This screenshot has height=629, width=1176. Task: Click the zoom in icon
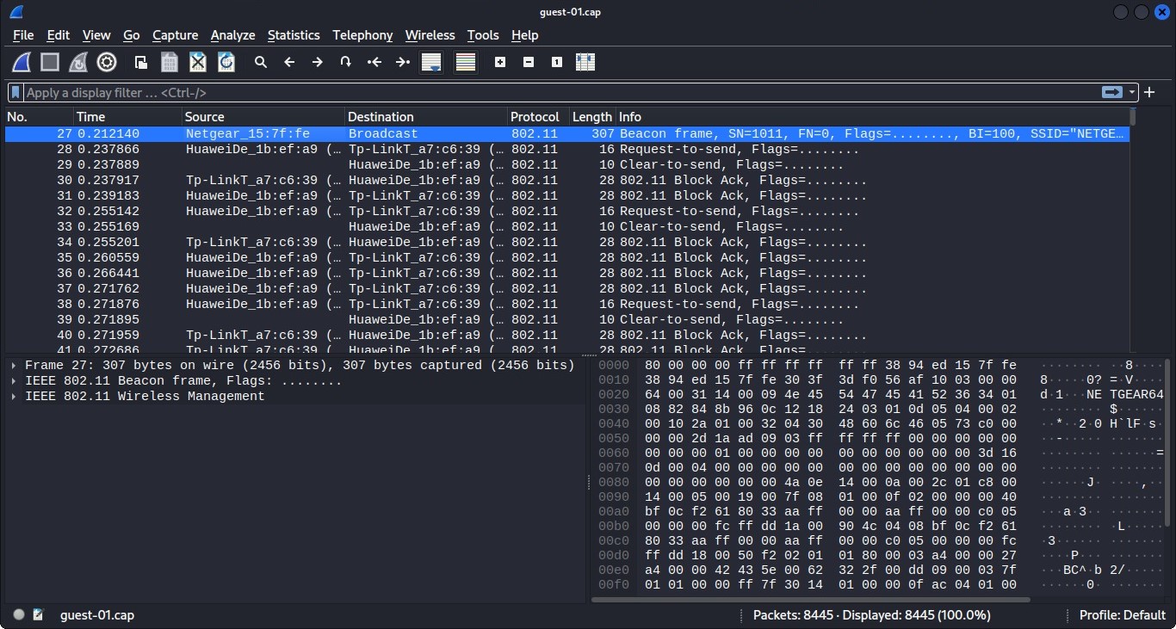(500, 62)
